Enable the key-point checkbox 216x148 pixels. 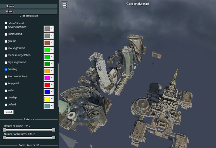coord(6,84)
